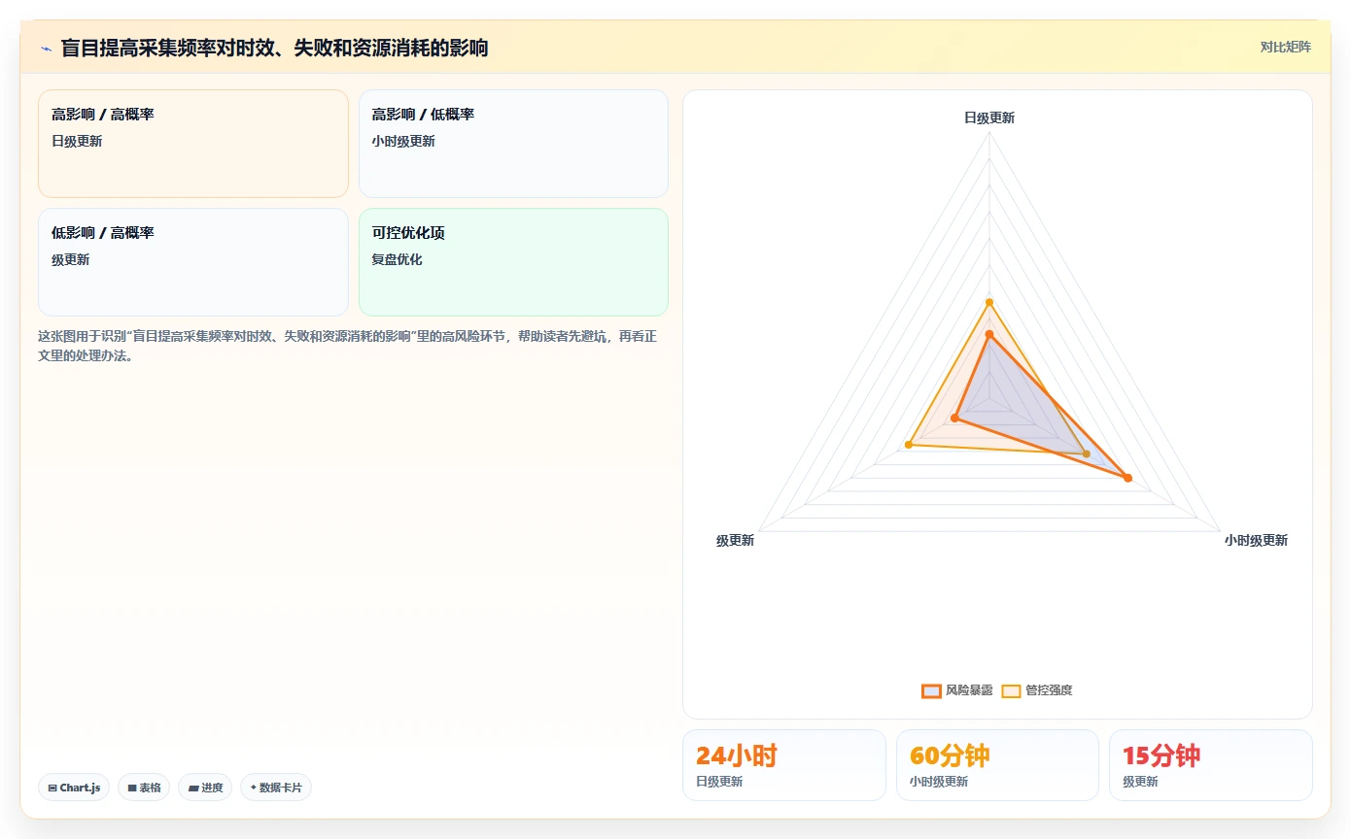Click the 进度 tag

pos(205,788)
